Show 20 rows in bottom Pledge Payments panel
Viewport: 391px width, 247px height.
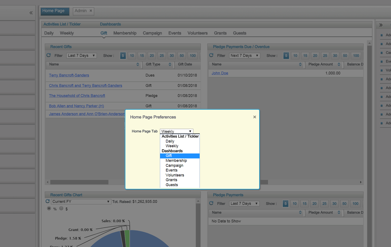314,204
